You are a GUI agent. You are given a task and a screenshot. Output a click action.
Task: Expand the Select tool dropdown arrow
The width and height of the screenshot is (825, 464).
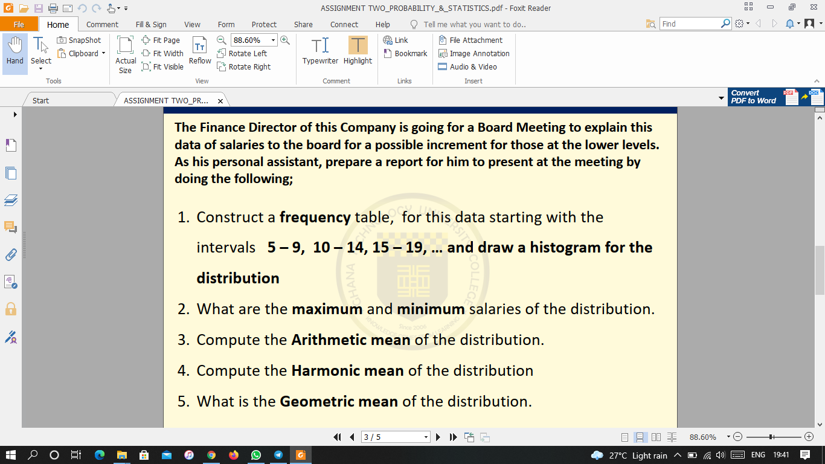click(41, 69)
